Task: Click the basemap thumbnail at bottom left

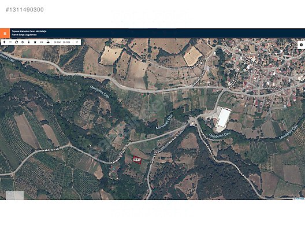Action: pyautogui.click(x=14, y=195)
